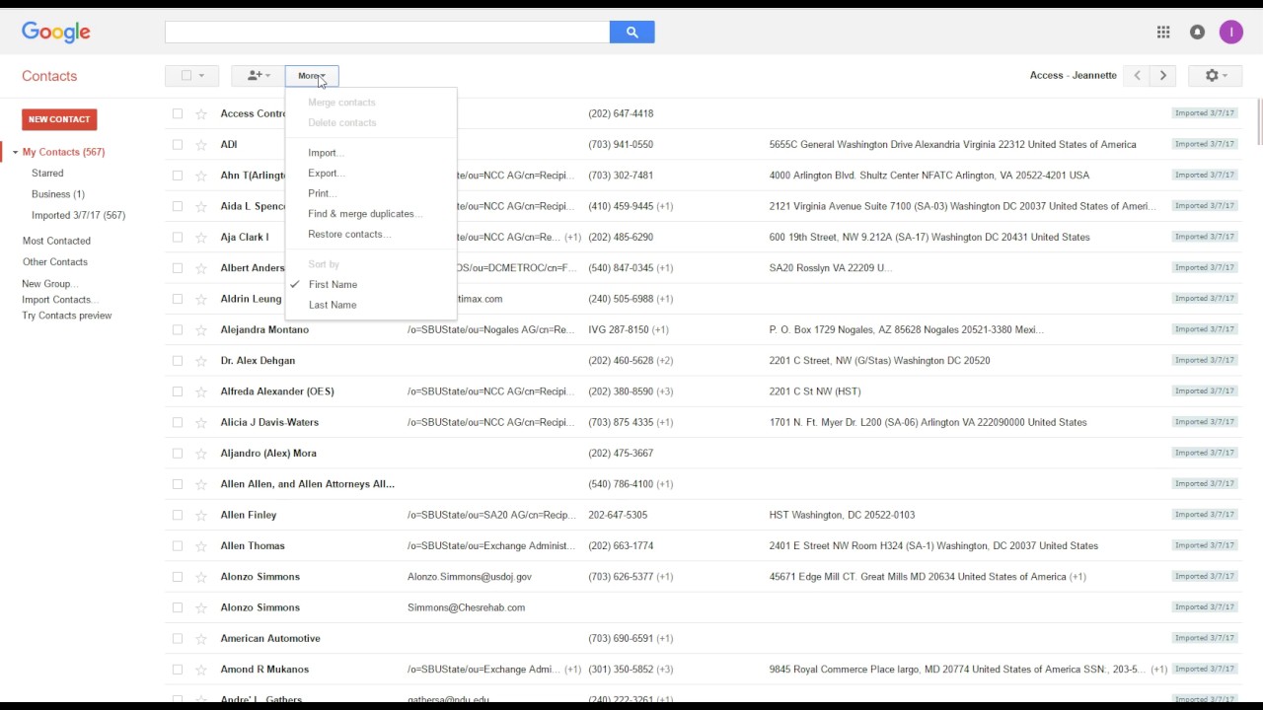Check the Allen Thomas checkbox

tap(178, 546)
